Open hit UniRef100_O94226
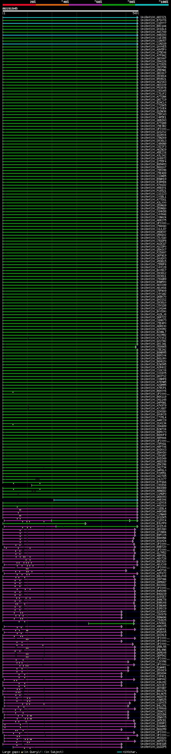This screenshot has width=171, height=754. (153, 62)
